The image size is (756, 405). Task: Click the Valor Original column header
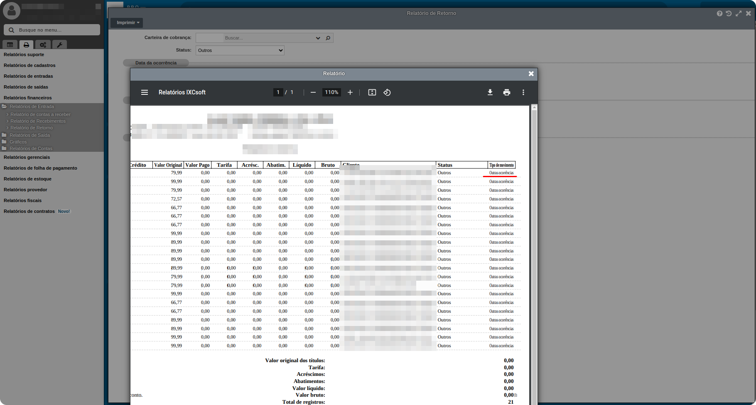(x=168, y=165)
